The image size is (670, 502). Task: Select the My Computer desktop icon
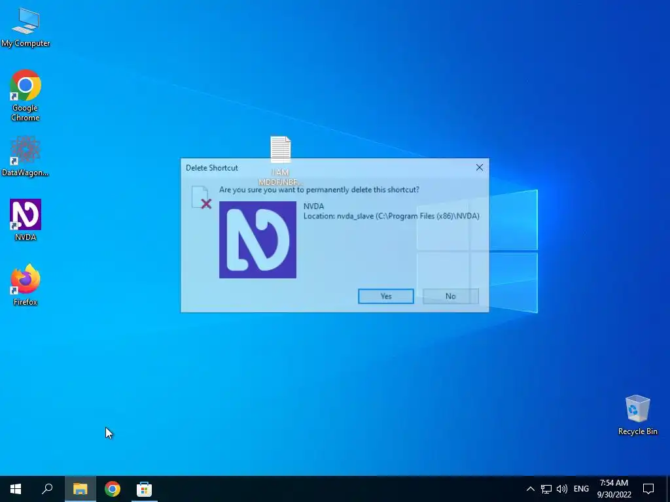tap(26, 26)
